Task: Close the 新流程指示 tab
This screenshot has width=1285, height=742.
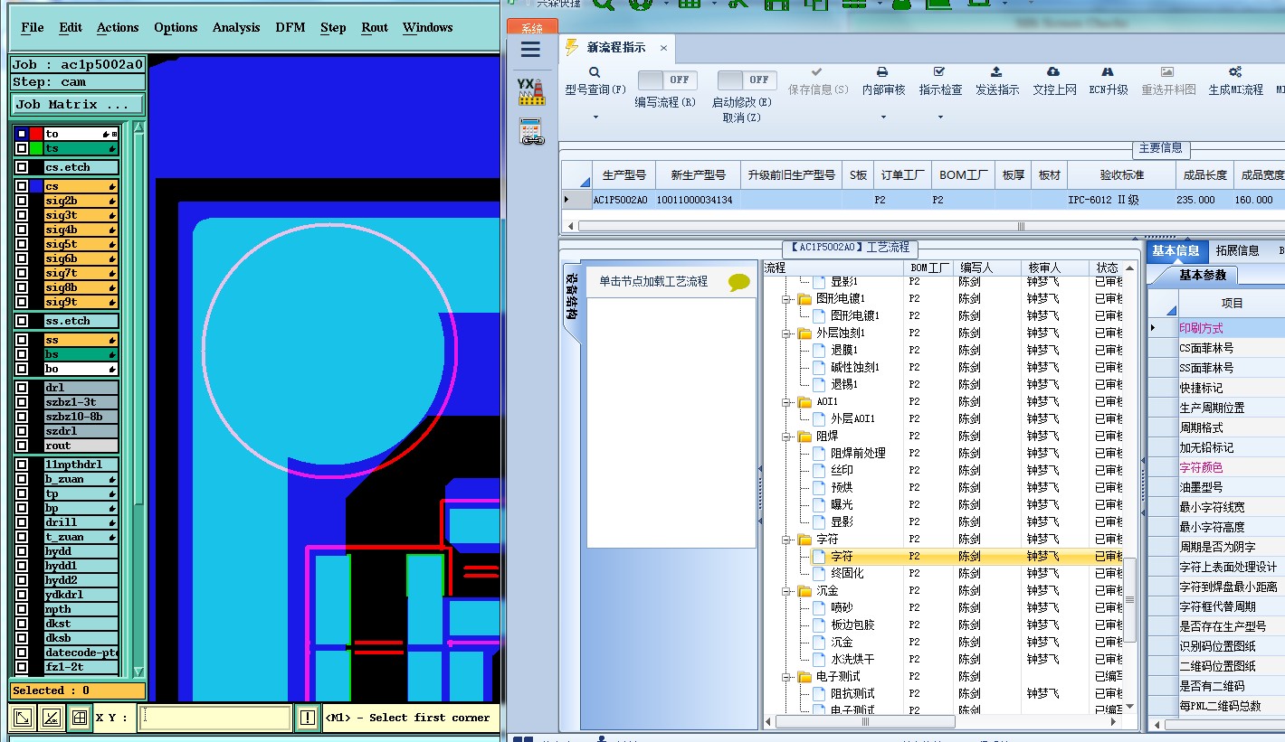Action: pos(663,48)
